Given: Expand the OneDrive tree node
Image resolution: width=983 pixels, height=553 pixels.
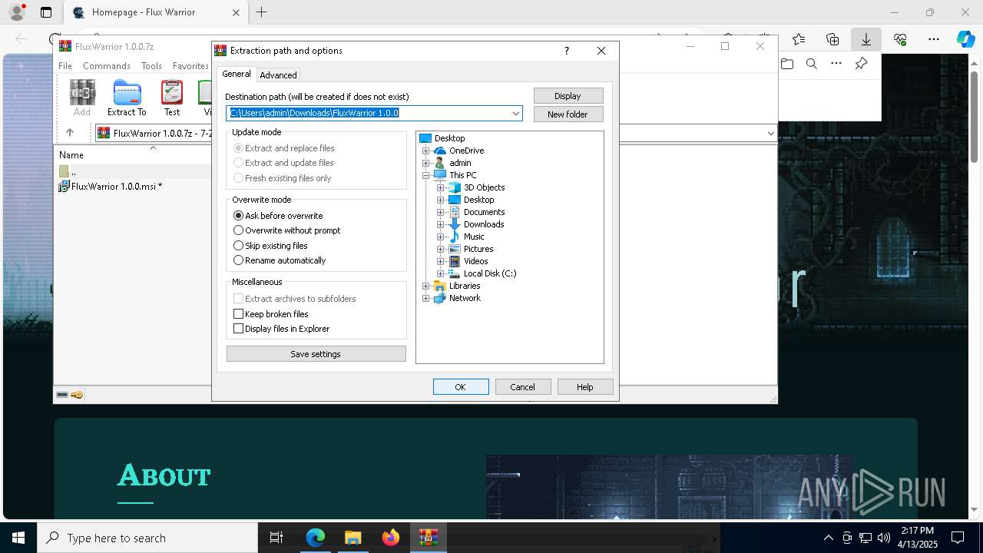Looking at the screenshot, I should pyautogui.click(x=426, y=151).
